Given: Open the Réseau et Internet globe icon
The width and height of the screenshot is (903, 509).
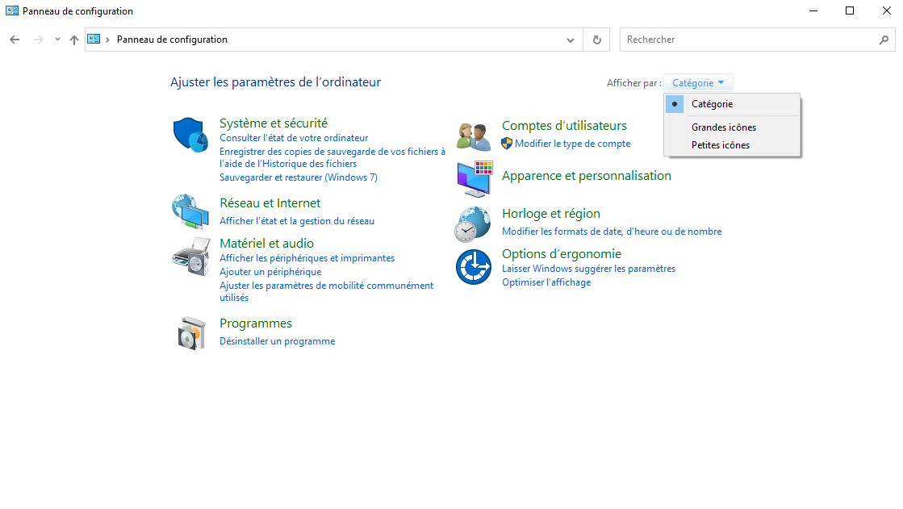Looking at the screenshot, I should (190, 212).
